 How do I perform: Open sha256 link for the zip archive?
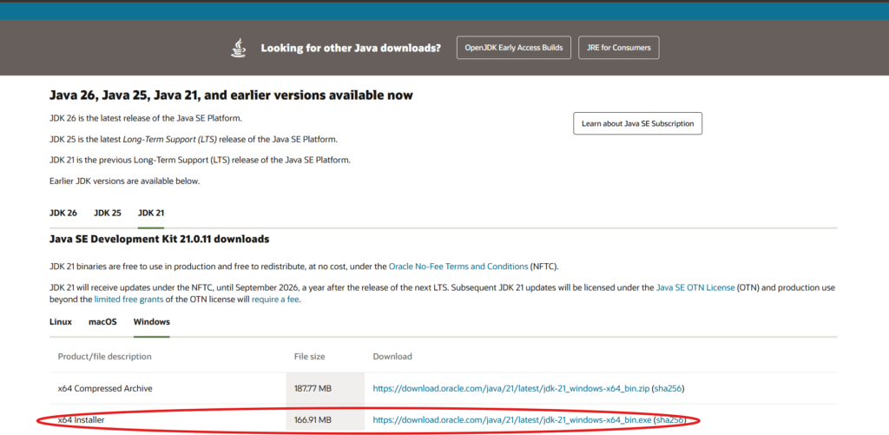(668, 388)
